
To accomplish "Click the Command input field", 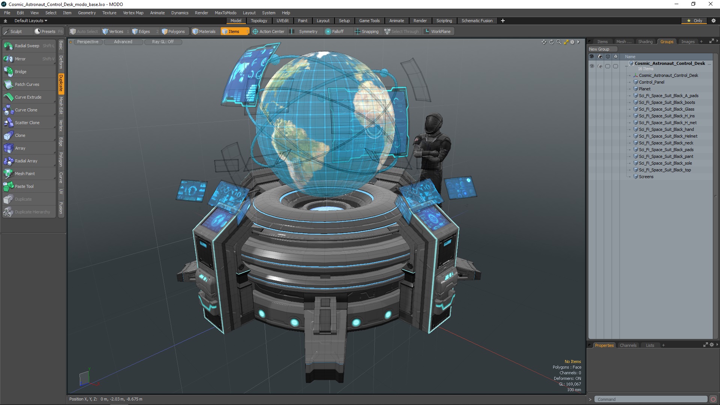I will 650,399.
